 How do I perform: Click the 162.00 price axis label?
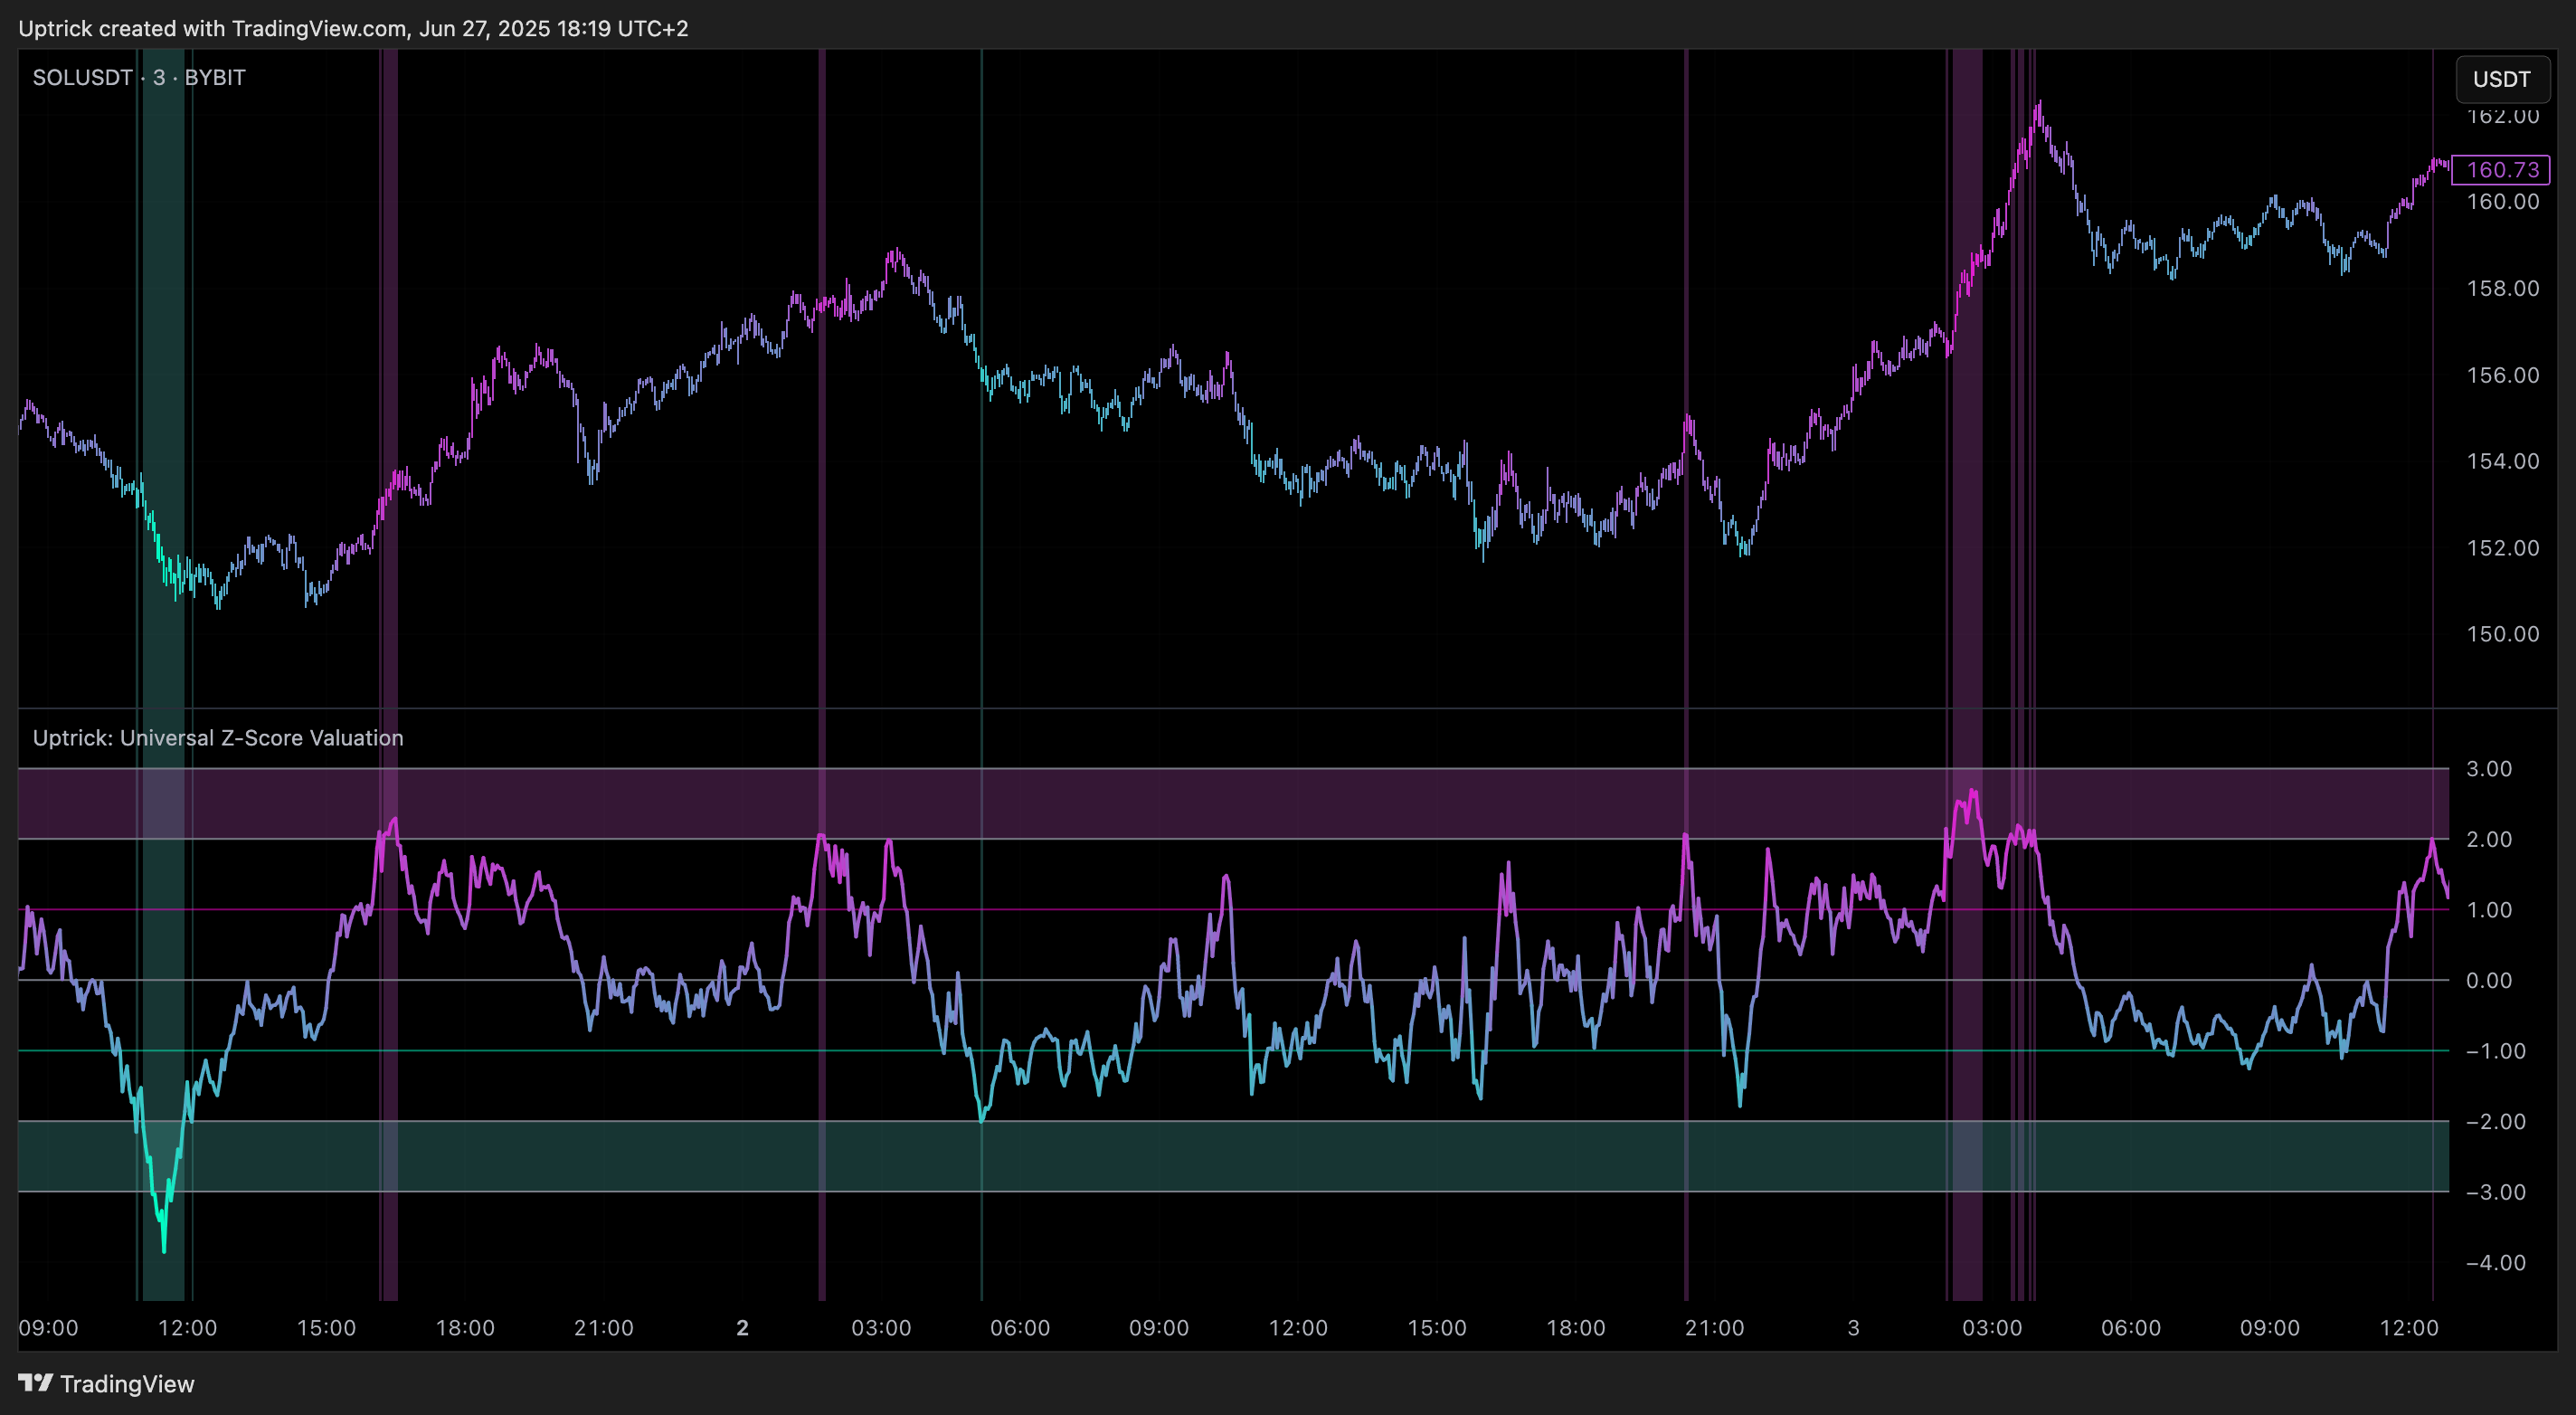coord(2502,116)
